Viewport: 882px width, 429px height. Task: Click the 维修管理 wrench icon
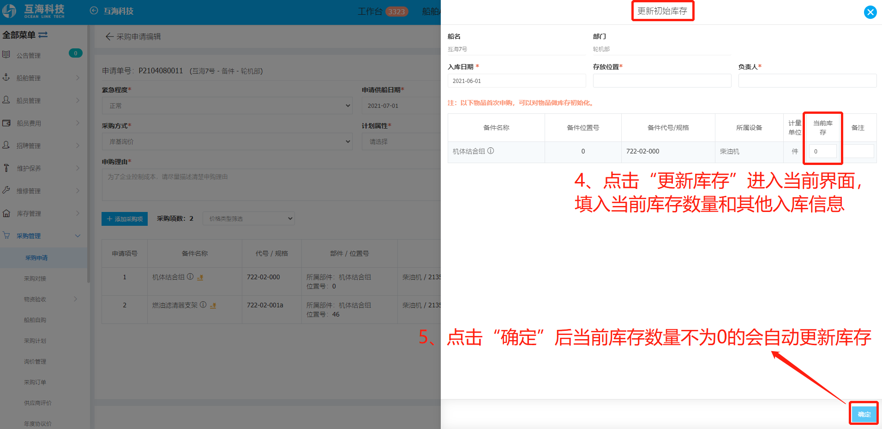click(x=6, y=190)
